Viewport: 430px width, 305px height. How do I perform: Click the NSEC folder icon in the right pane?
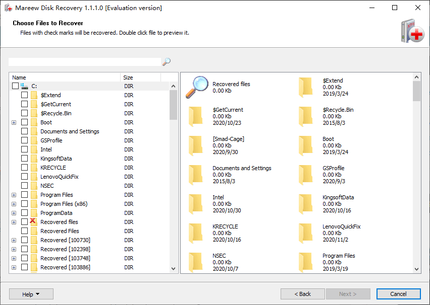(x=195, y=263)
